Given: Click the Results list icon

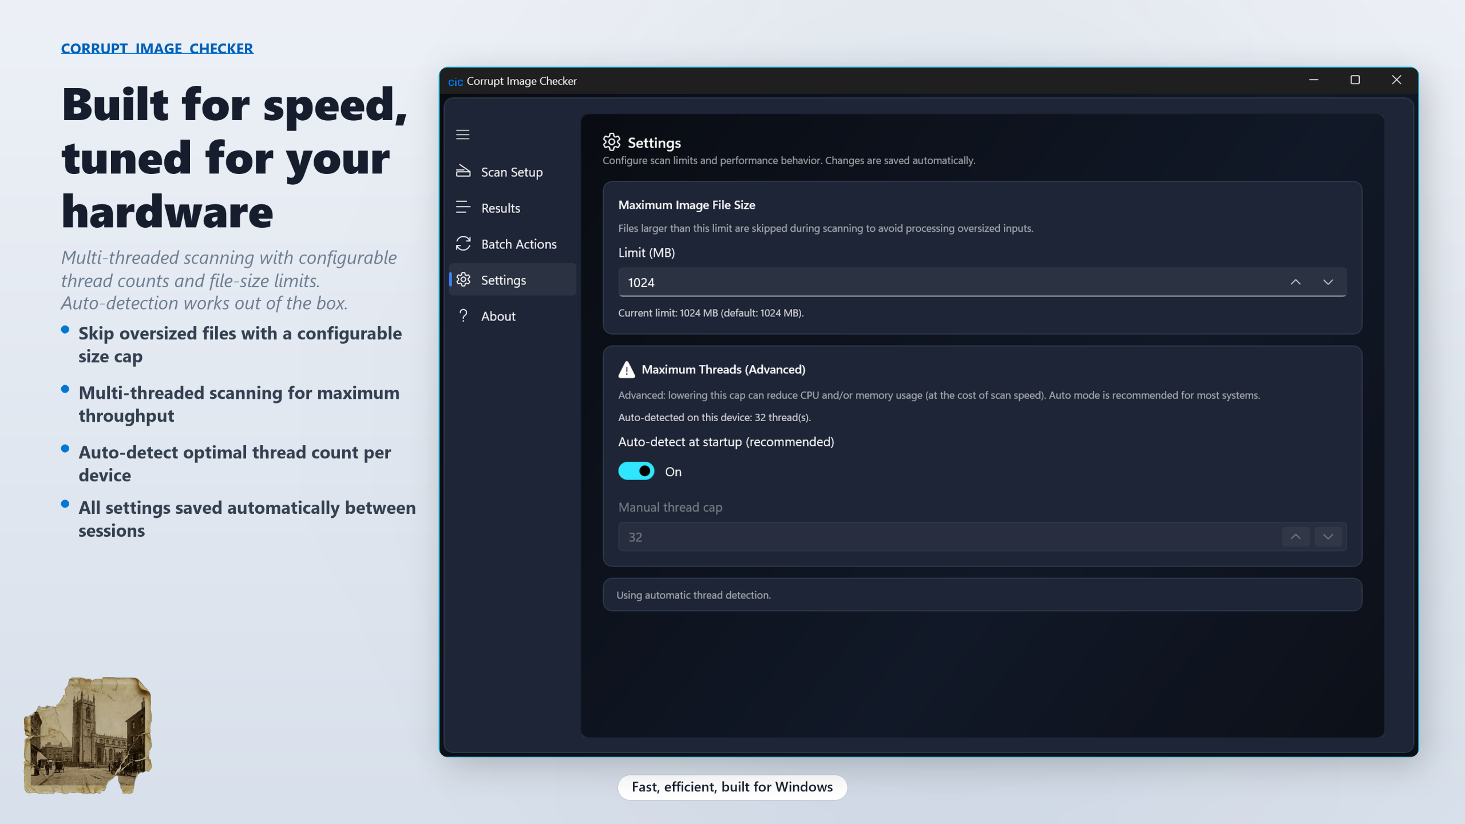Looking at the screenshot, I should coord(463,207).
